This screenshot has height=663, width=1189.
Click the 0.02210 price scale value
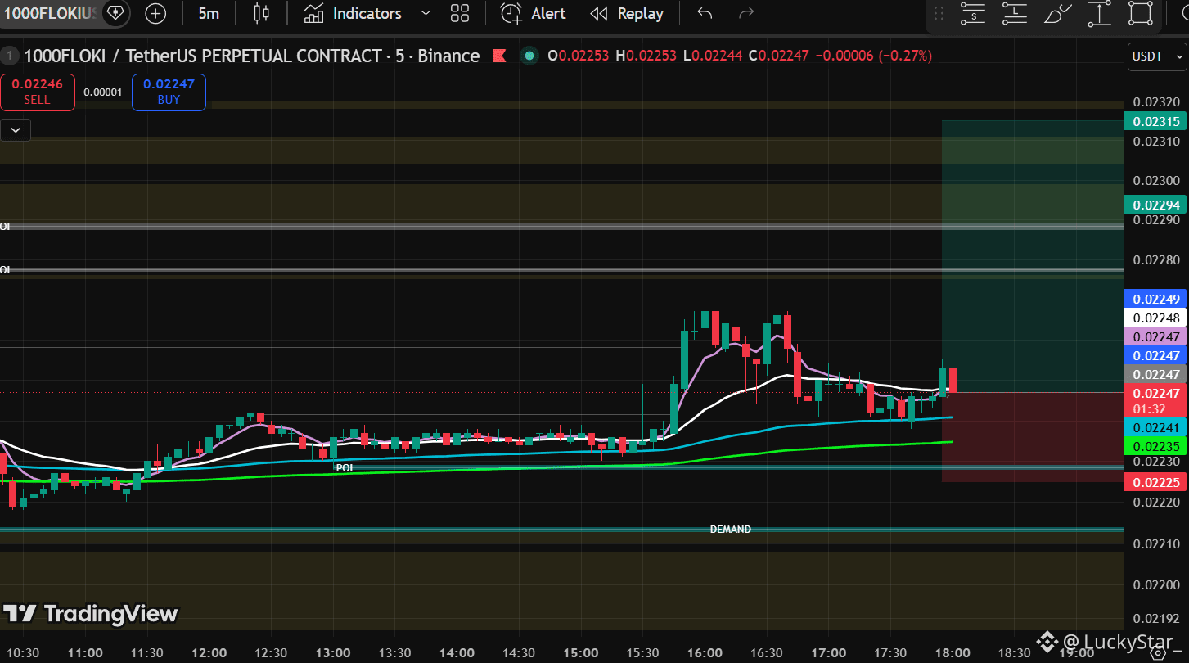point(1156,544)
